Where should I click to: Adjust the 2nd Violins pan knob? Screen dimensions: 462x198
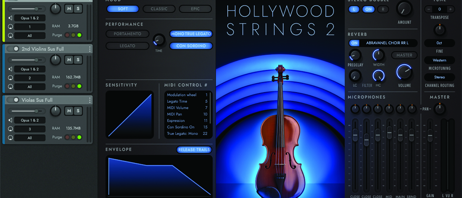(x=55, y=60)
